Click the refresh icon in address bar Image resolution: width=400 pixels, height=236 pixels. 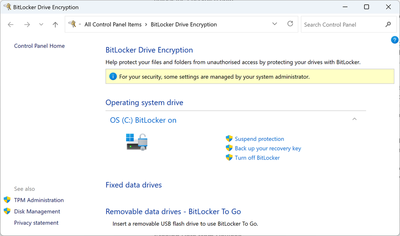point(290,24)
